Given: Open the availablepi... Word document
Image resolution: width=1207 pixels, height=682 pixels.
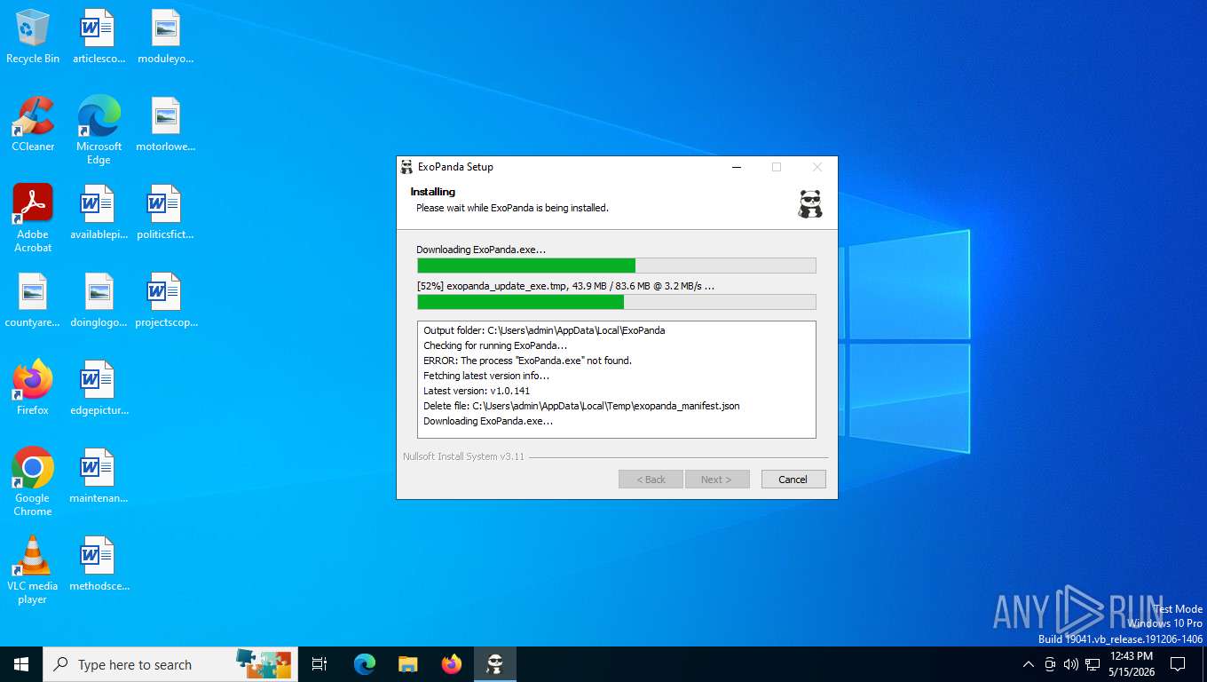Looking at the screenshot, I should tap(99, 213).
